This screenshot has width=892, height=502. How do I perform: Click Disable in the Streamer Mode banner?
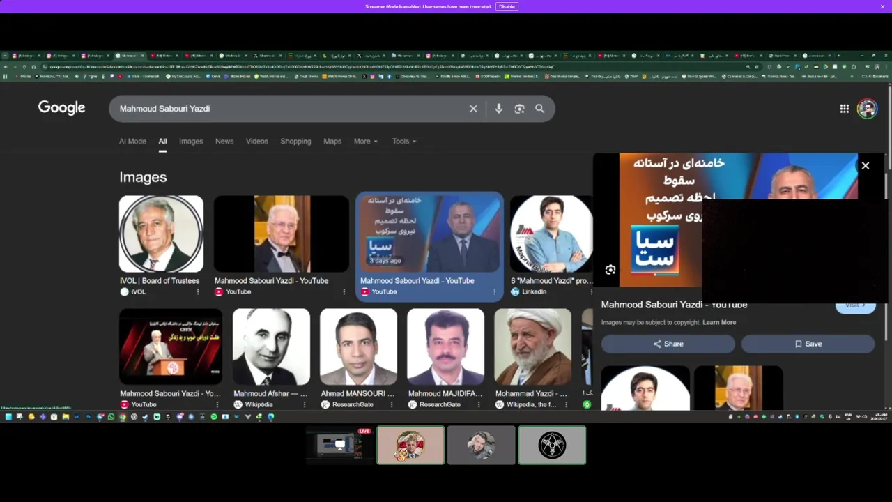507,6
